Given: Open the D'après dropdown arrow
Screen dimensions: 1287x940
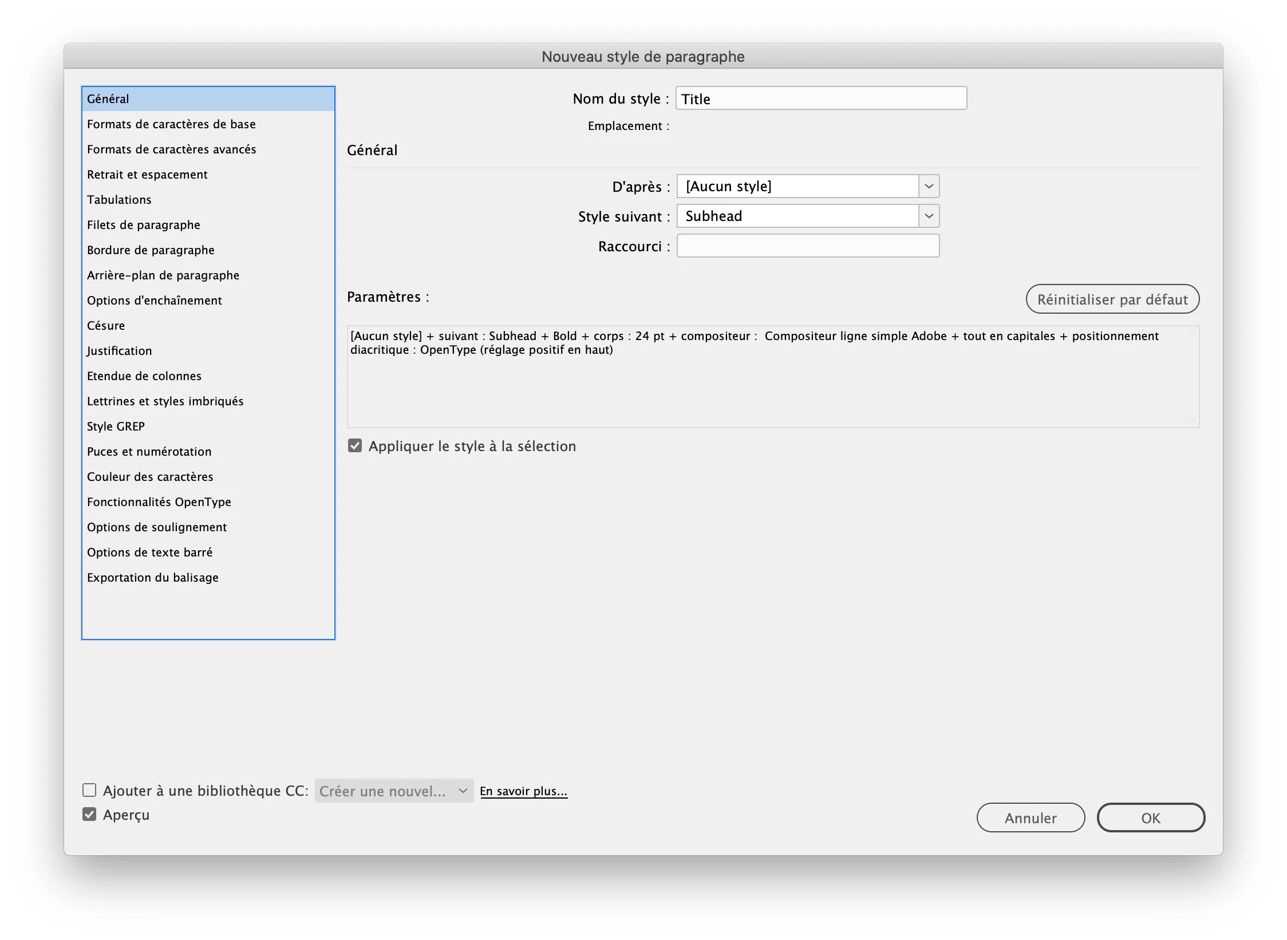Looking at the screenshot, I should point(929,186).
